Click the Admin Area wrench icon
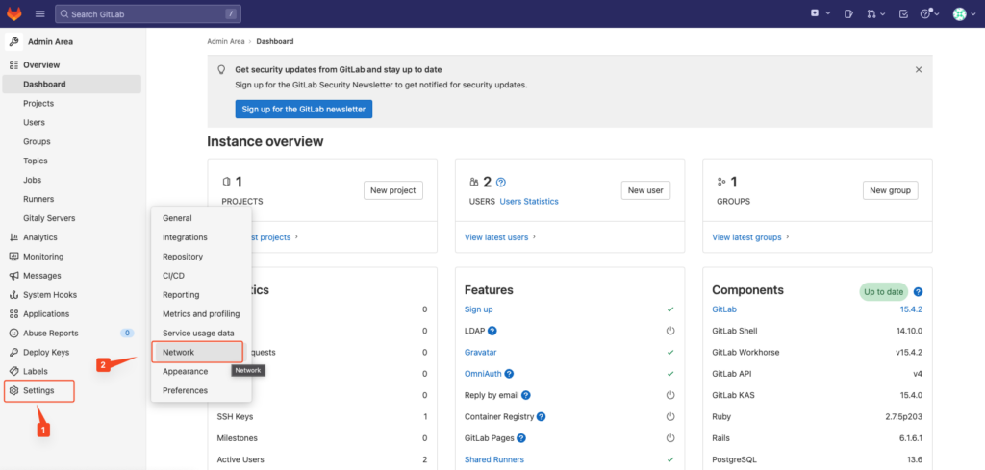Image resolution: width=985 pixels, height=470 pixels. click(x=13, y=42)
